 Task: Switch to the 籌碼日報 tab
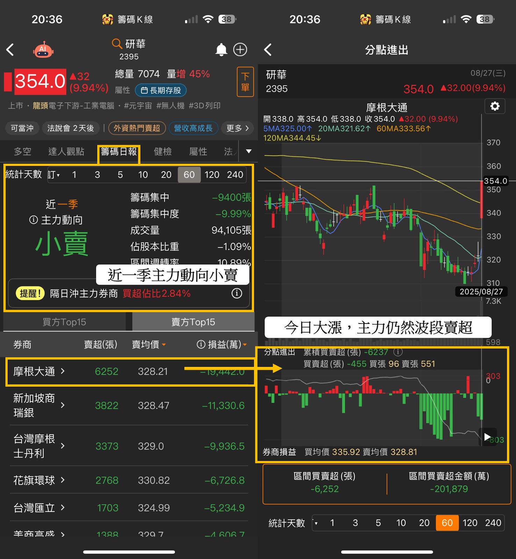coord(119,152)
